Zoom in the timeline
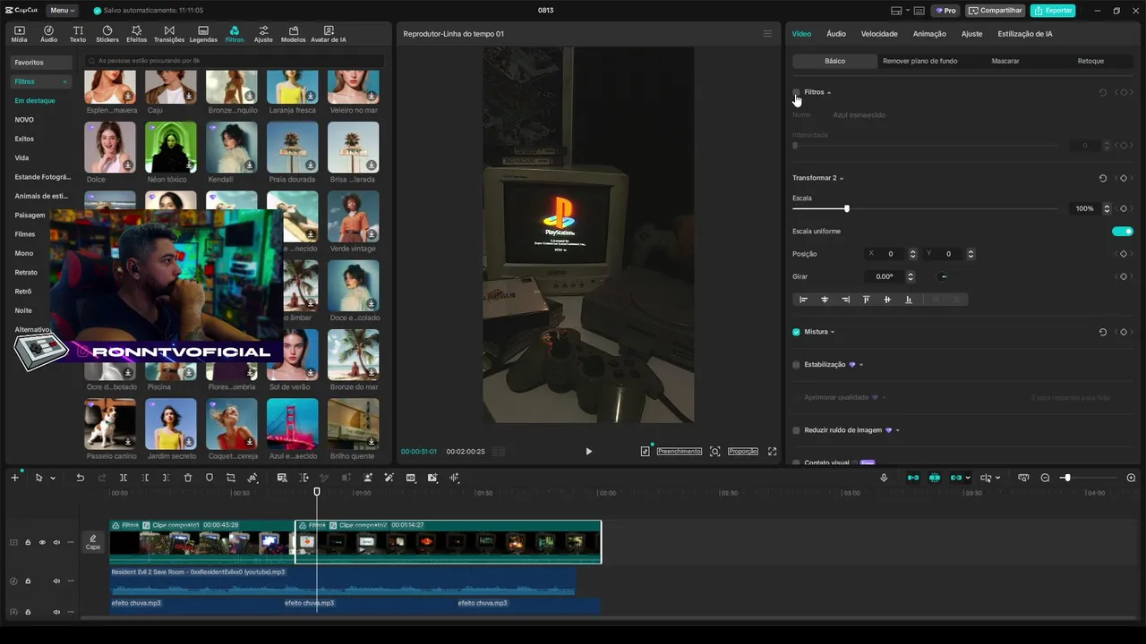 [1131, 478]
